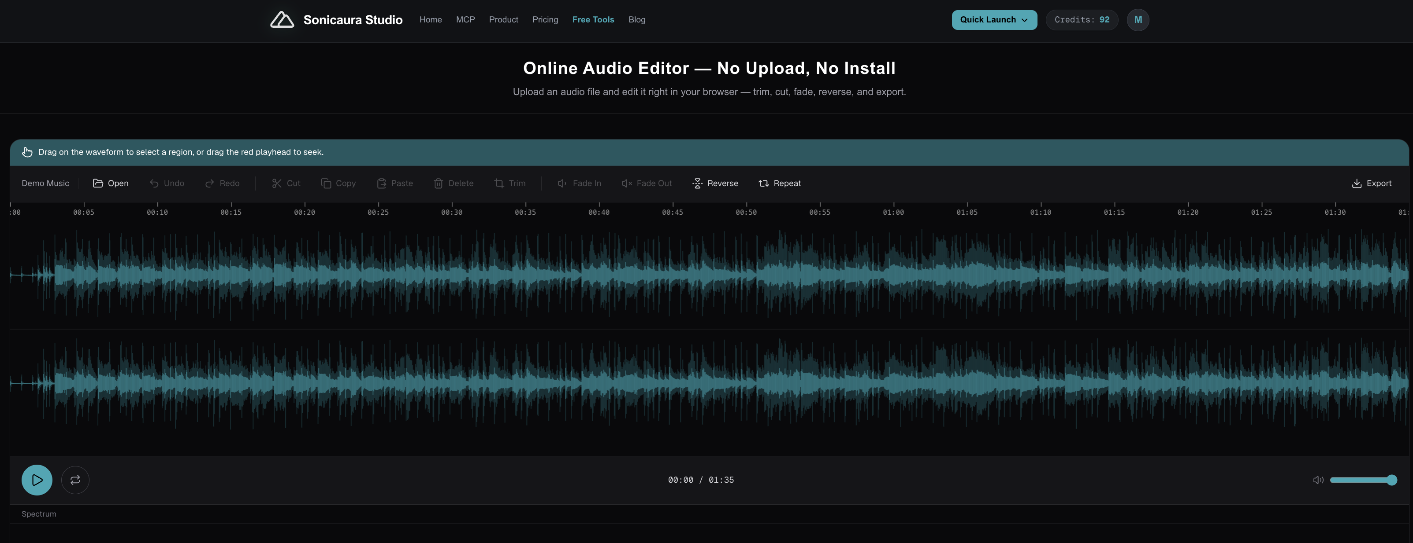Viewport: 1413px width, 543px height.
Task: Click the Sonicaura Studio brand name
Action: point(353,20)
